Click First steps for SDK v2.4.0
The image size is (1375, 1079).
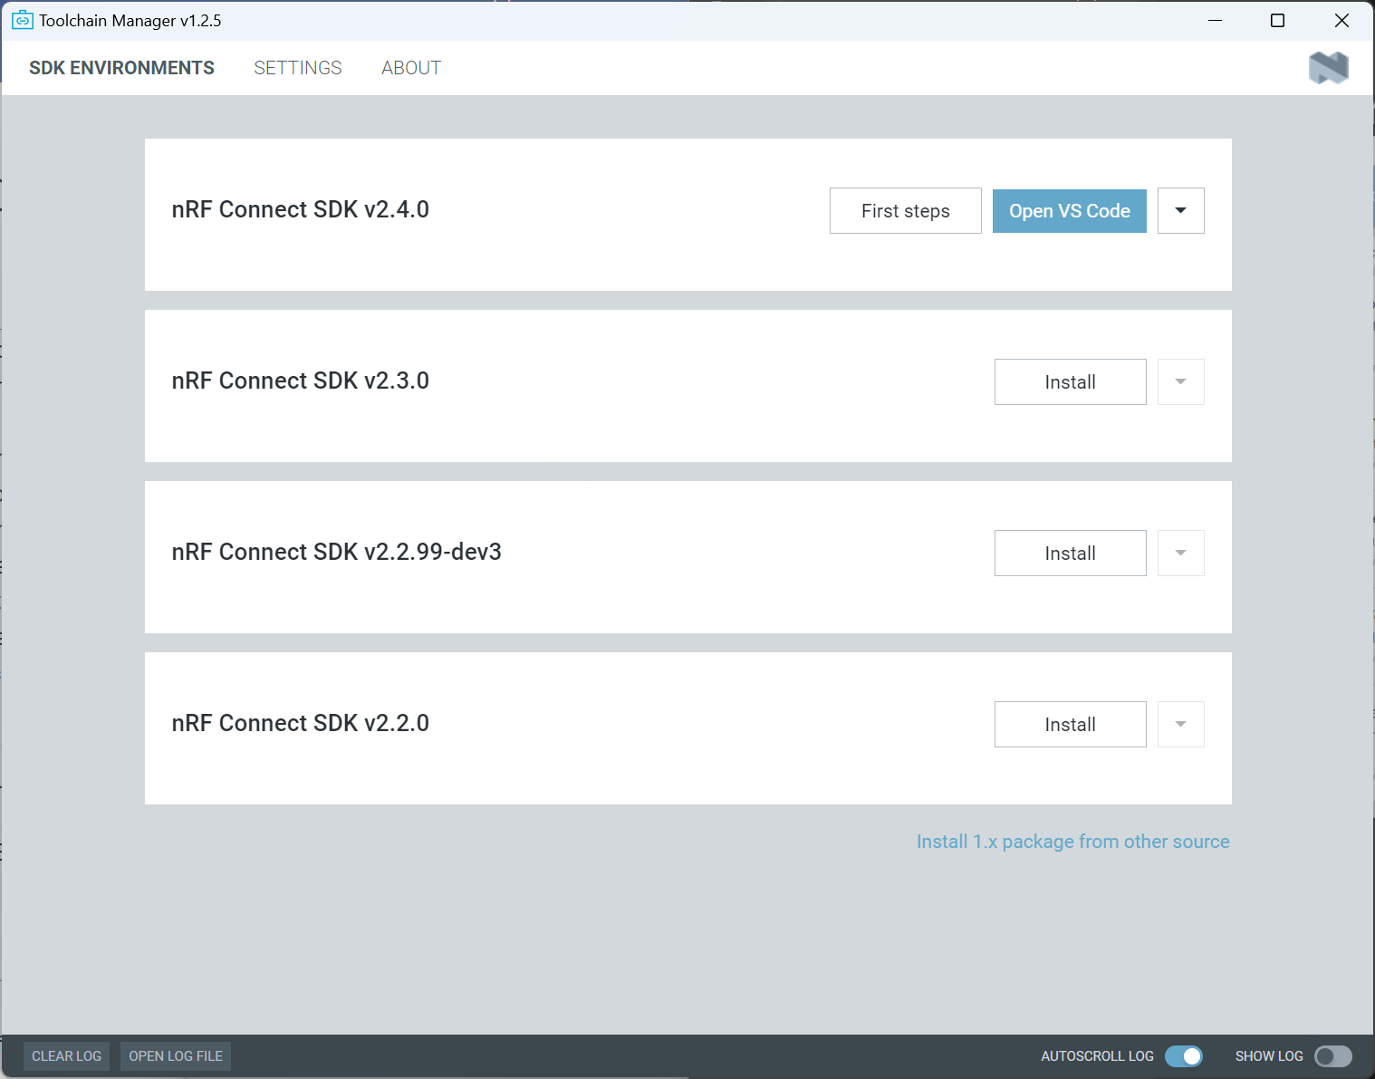pos(906,211)
